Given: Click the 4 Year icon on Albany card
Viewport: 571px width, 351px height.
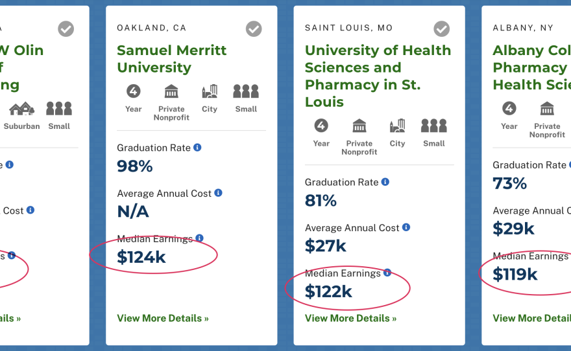Looking at the screenshot, I should pos(509,108).
